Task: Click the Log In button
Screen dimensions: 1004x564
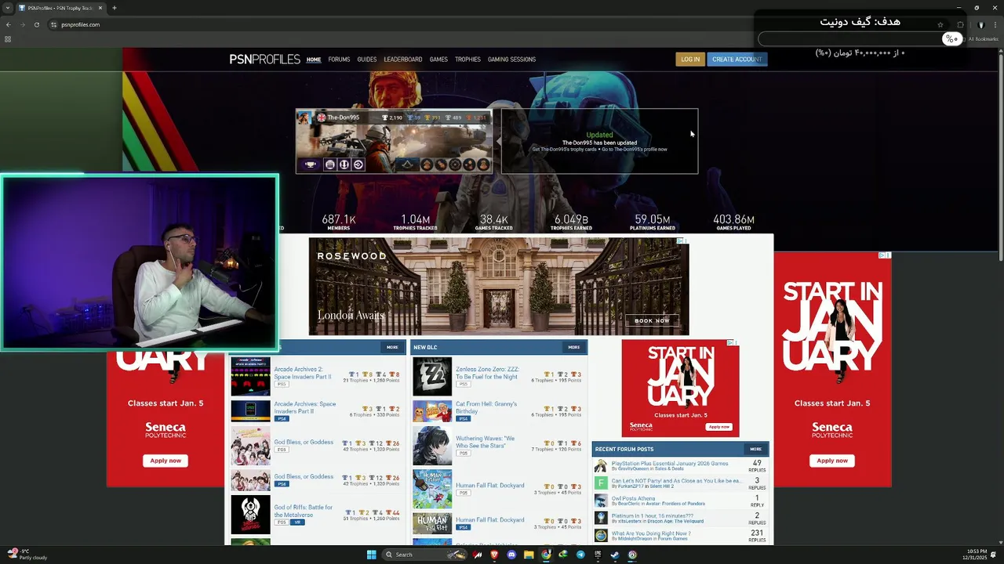Action: [690, 60]
